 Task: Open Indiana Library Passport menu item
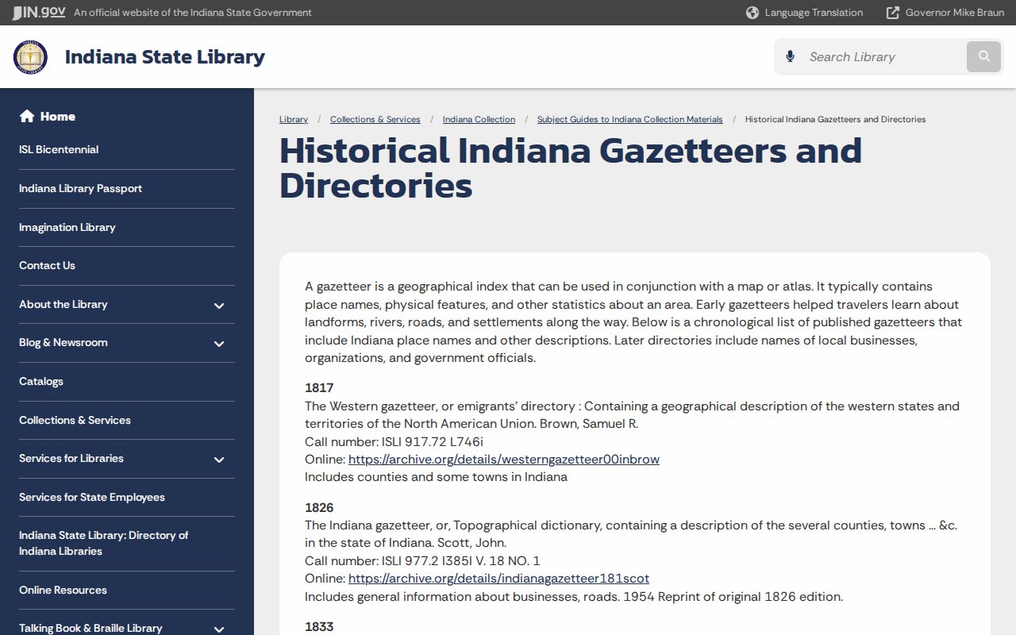(x=80, y=188)
